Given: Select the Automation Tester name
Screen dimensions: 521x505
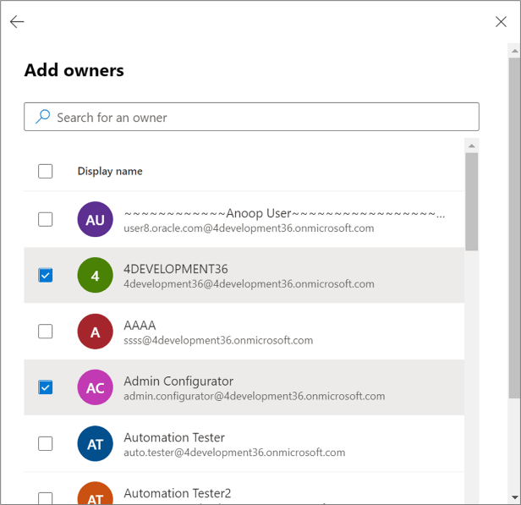Looking at the screenshot, I should [174, 437].
